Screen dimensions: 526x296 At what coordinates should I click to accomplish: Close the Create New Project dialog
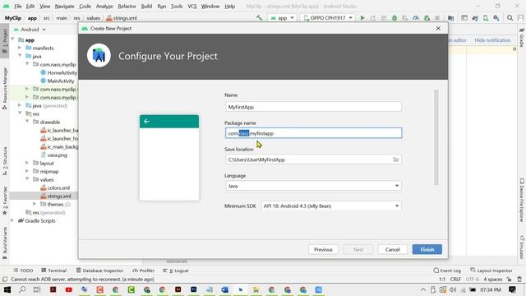tap(438, 29)
